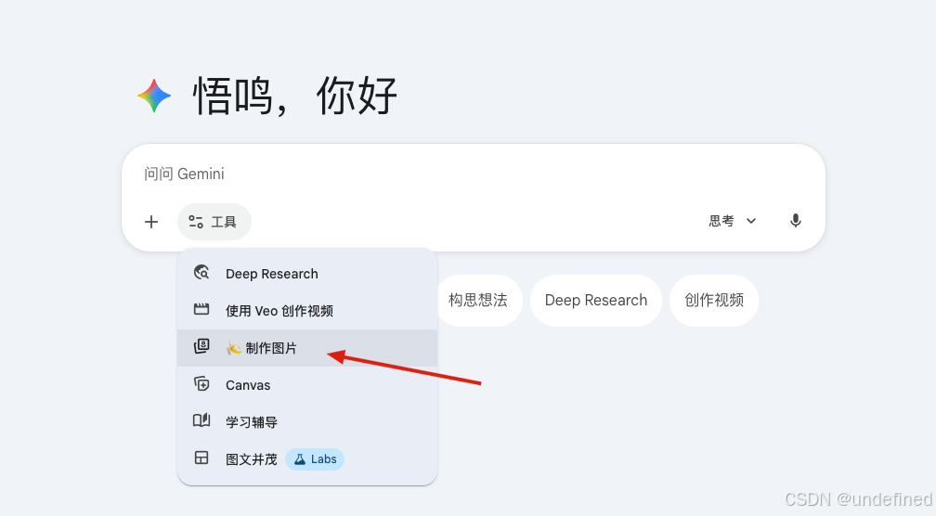Screen dimensions: 936x516
Task: Click the sliders icon in 工具 button
Action: click(x=196, y=222)
